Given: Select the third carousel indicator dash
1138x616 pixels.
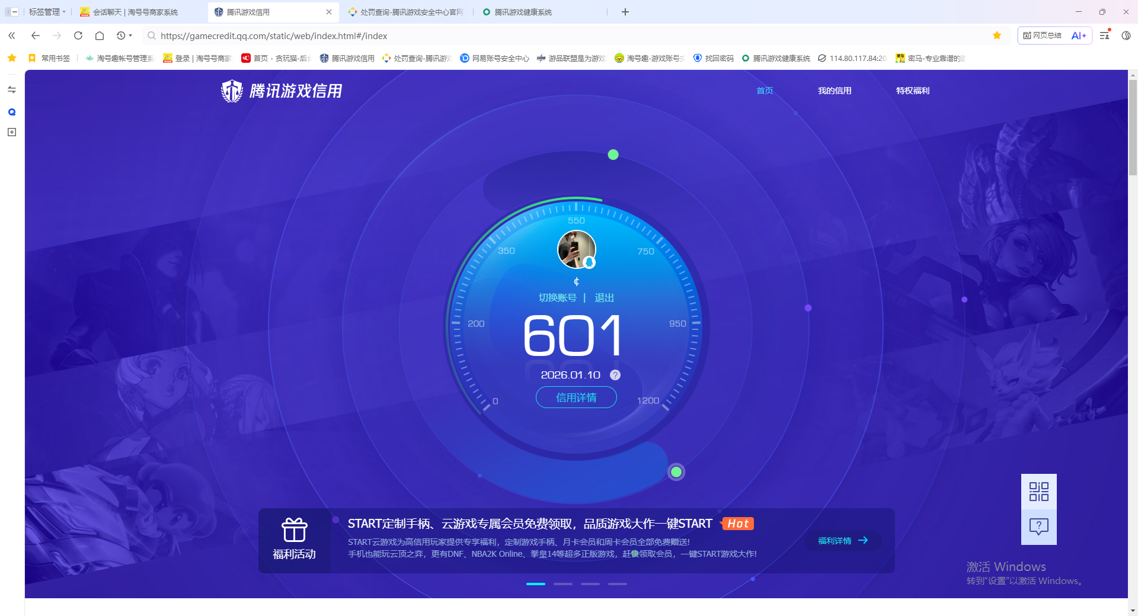Looking at the screenshot, I should click(590, 584).
